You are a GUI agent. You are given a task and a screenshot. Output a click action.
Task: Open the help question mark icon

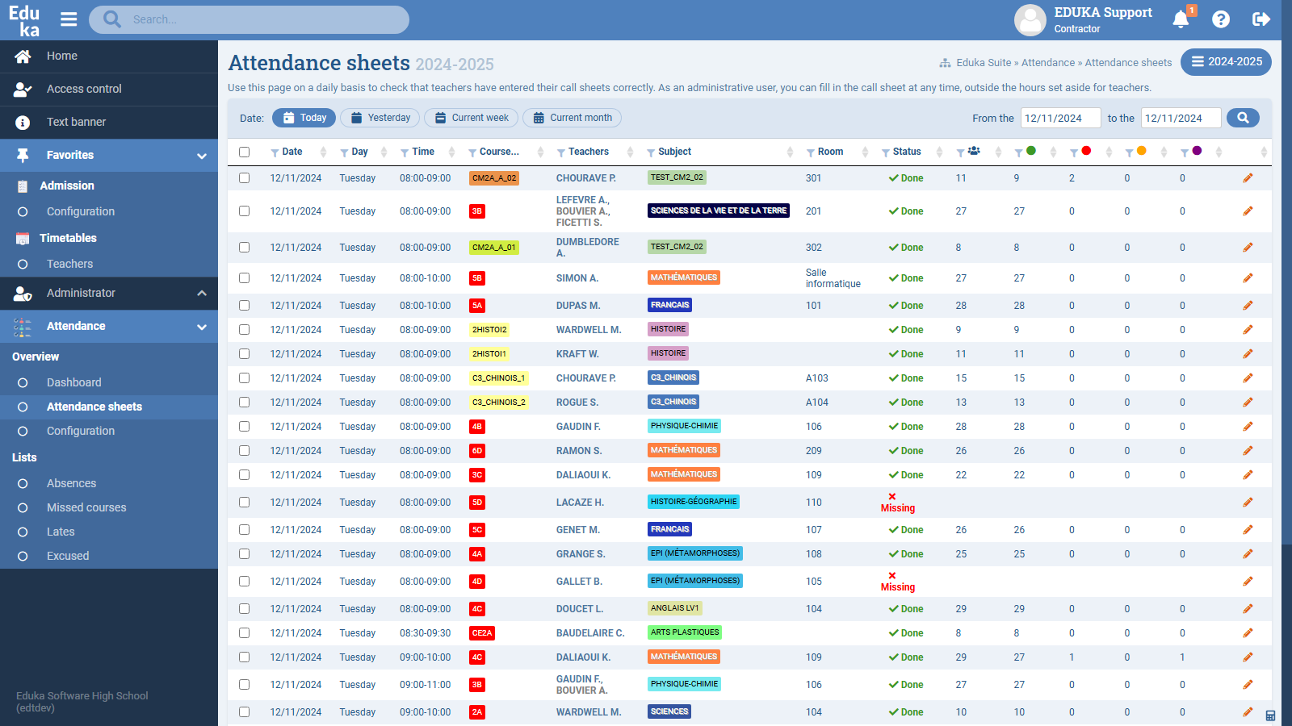tap(1221, 19)
